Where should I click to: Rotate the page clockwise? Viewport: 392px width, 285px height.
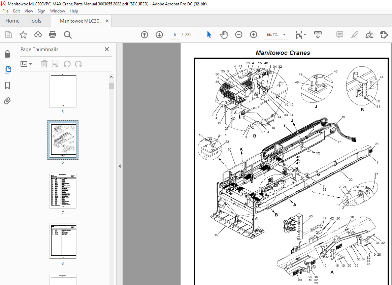78,64
